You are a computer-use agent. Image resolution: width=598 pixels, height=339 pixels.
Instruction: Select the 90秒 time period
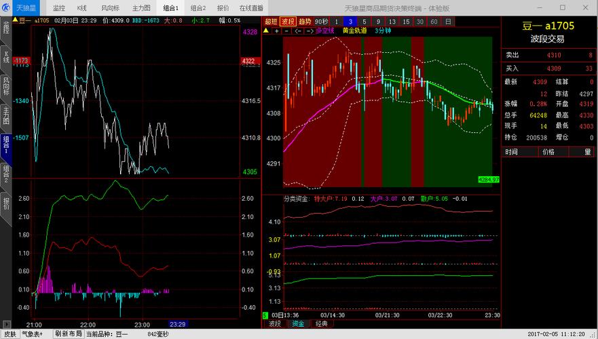click(x=322, y=21)
